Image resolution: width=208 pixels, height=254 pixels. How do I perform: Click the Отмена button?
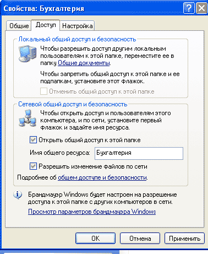point(140,238)
